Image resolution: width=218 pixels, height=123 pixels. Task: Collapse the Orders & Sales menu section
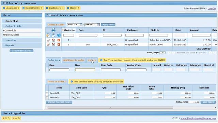click(x=21, y=26)
